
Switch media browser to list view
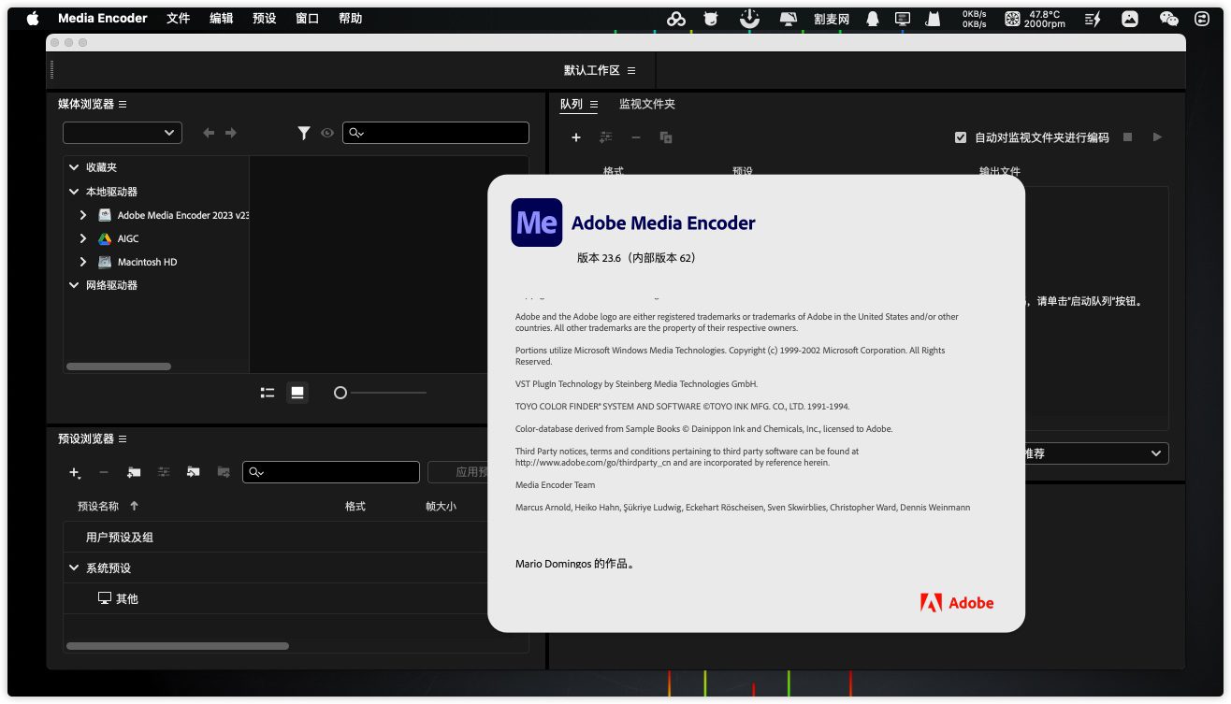point(268,393)
